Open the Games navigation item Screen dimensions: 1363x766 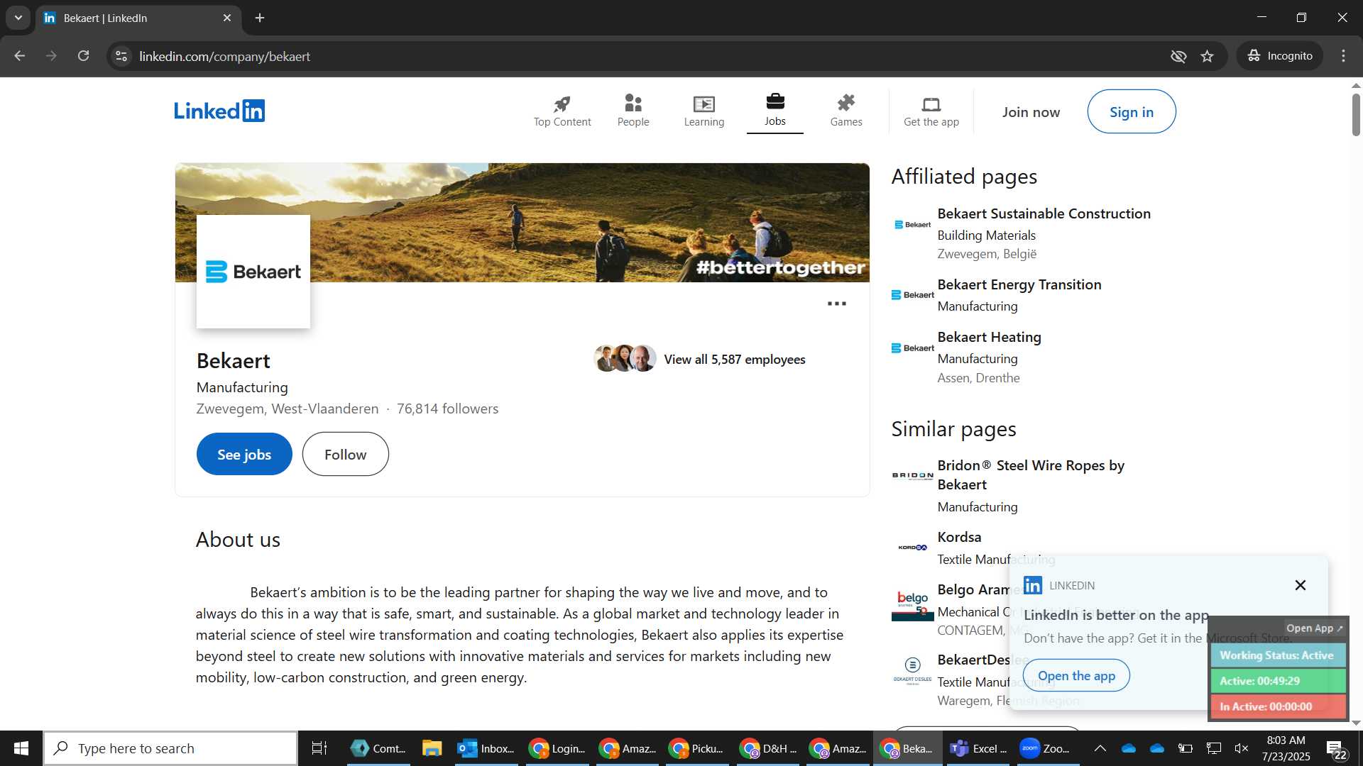tap(846, 111)
